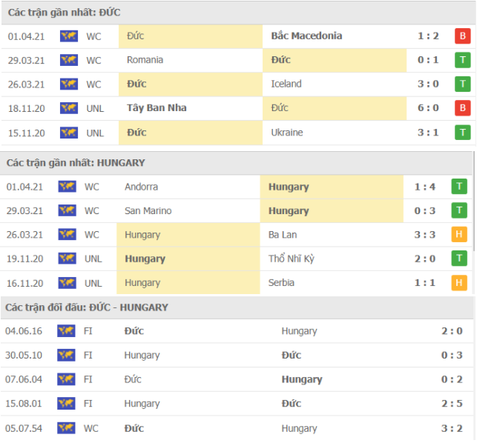Click red B result badge for Bắc Macedonia match

pos(463,36)
